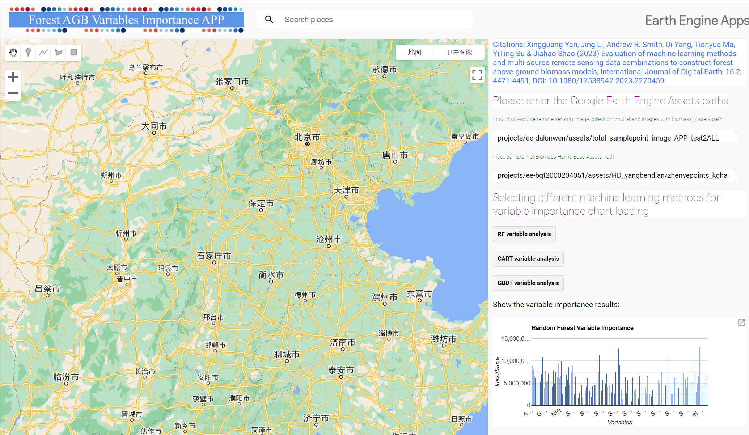This screenshot has height=435, width=749.
Task: Select the hand pan tool
Action: [x=13, y=53]
